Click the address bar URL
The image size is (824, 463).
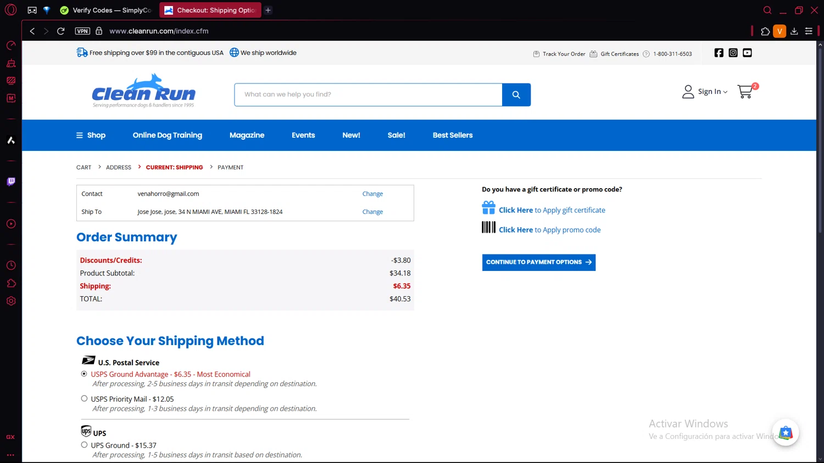click(159, 31)
